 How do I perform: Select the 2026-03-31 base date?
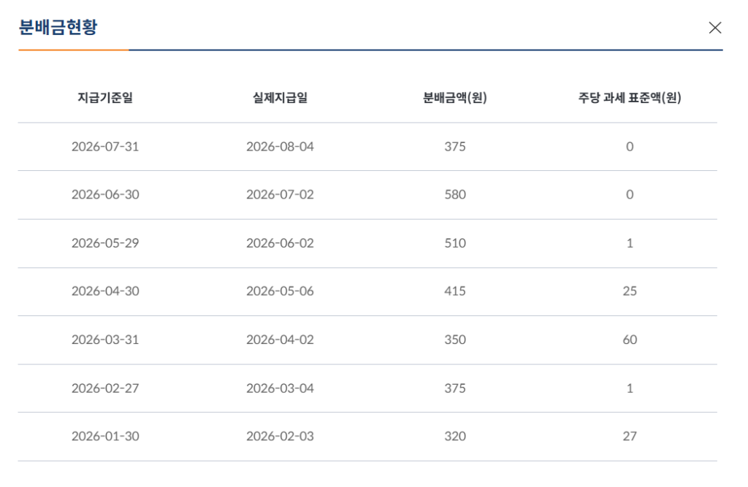105,340
